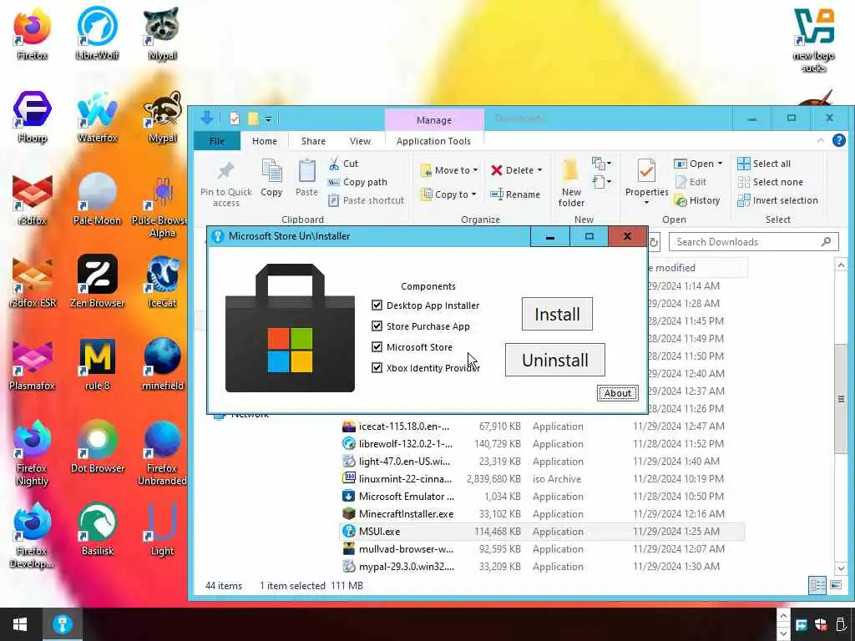
Task: Uncheck Microsoft Store component
Action: click(377, 346)
